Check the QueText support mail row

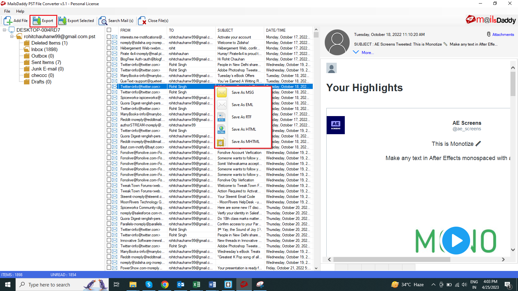[x=109, y=81]
